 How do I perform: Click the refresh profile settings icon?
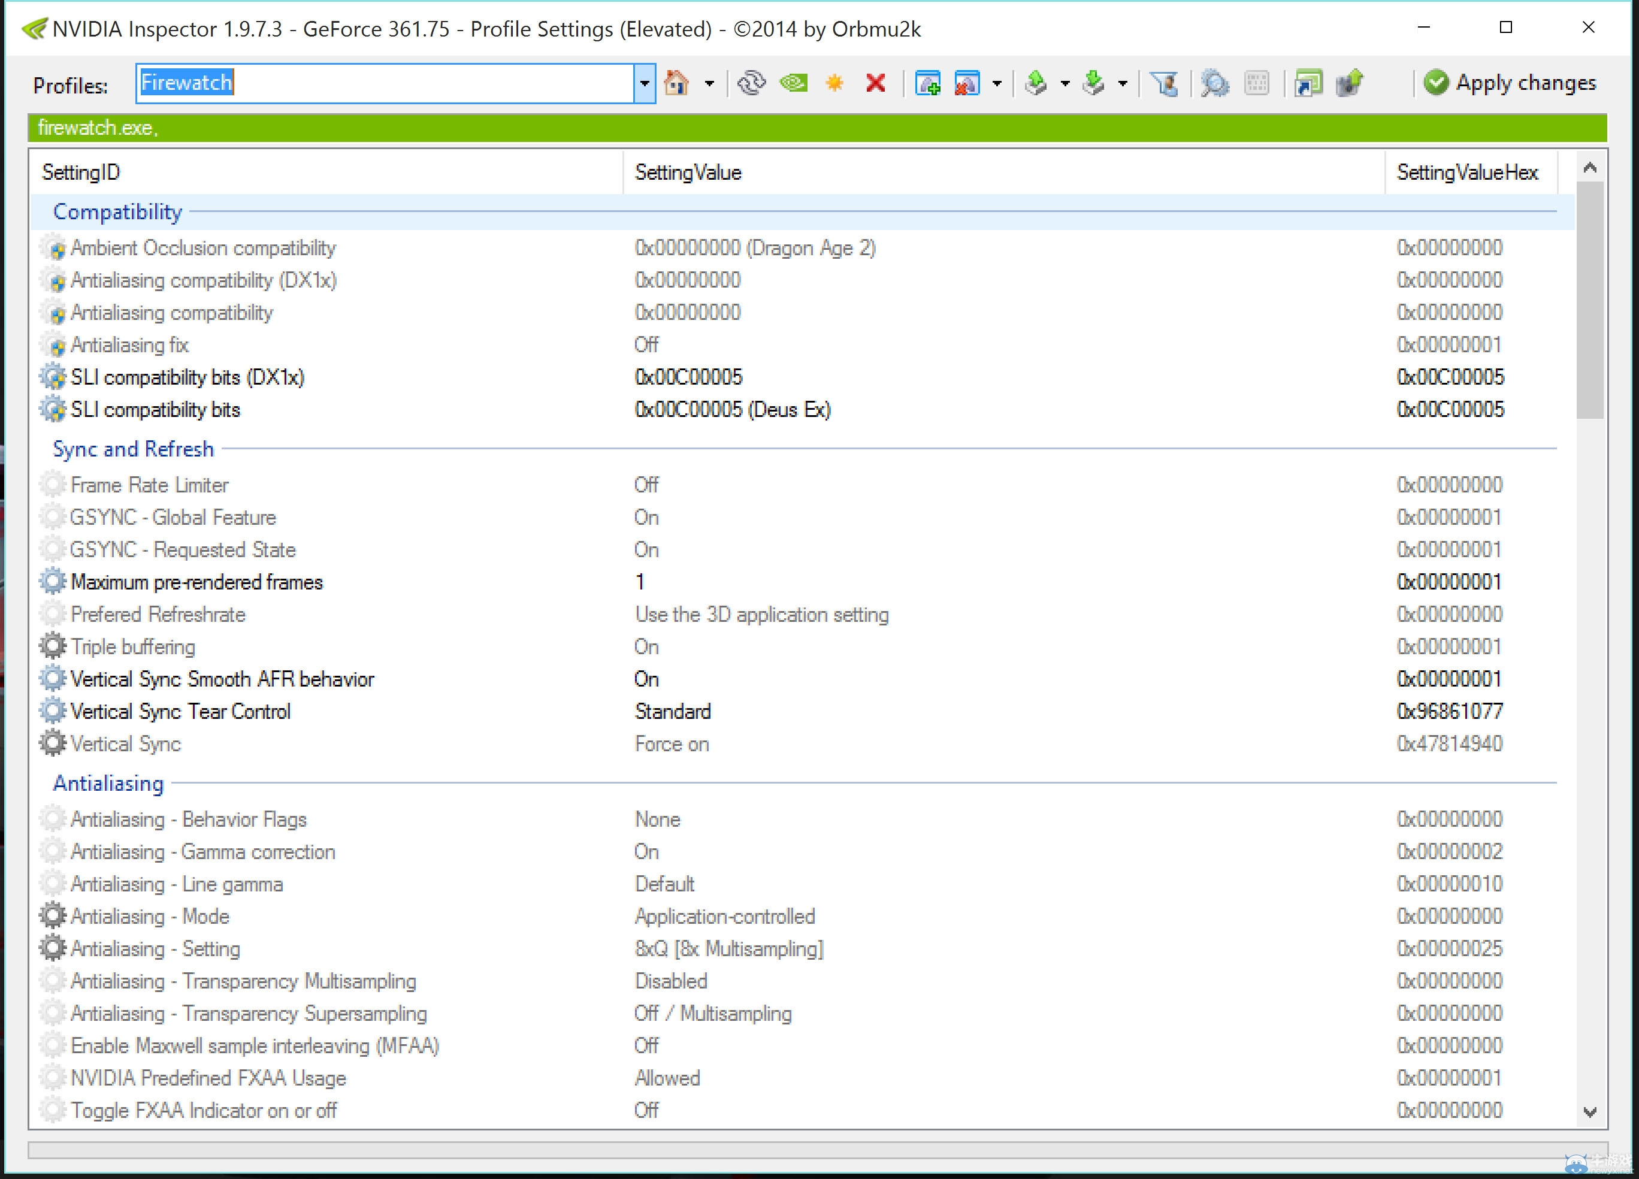[751, 83]
